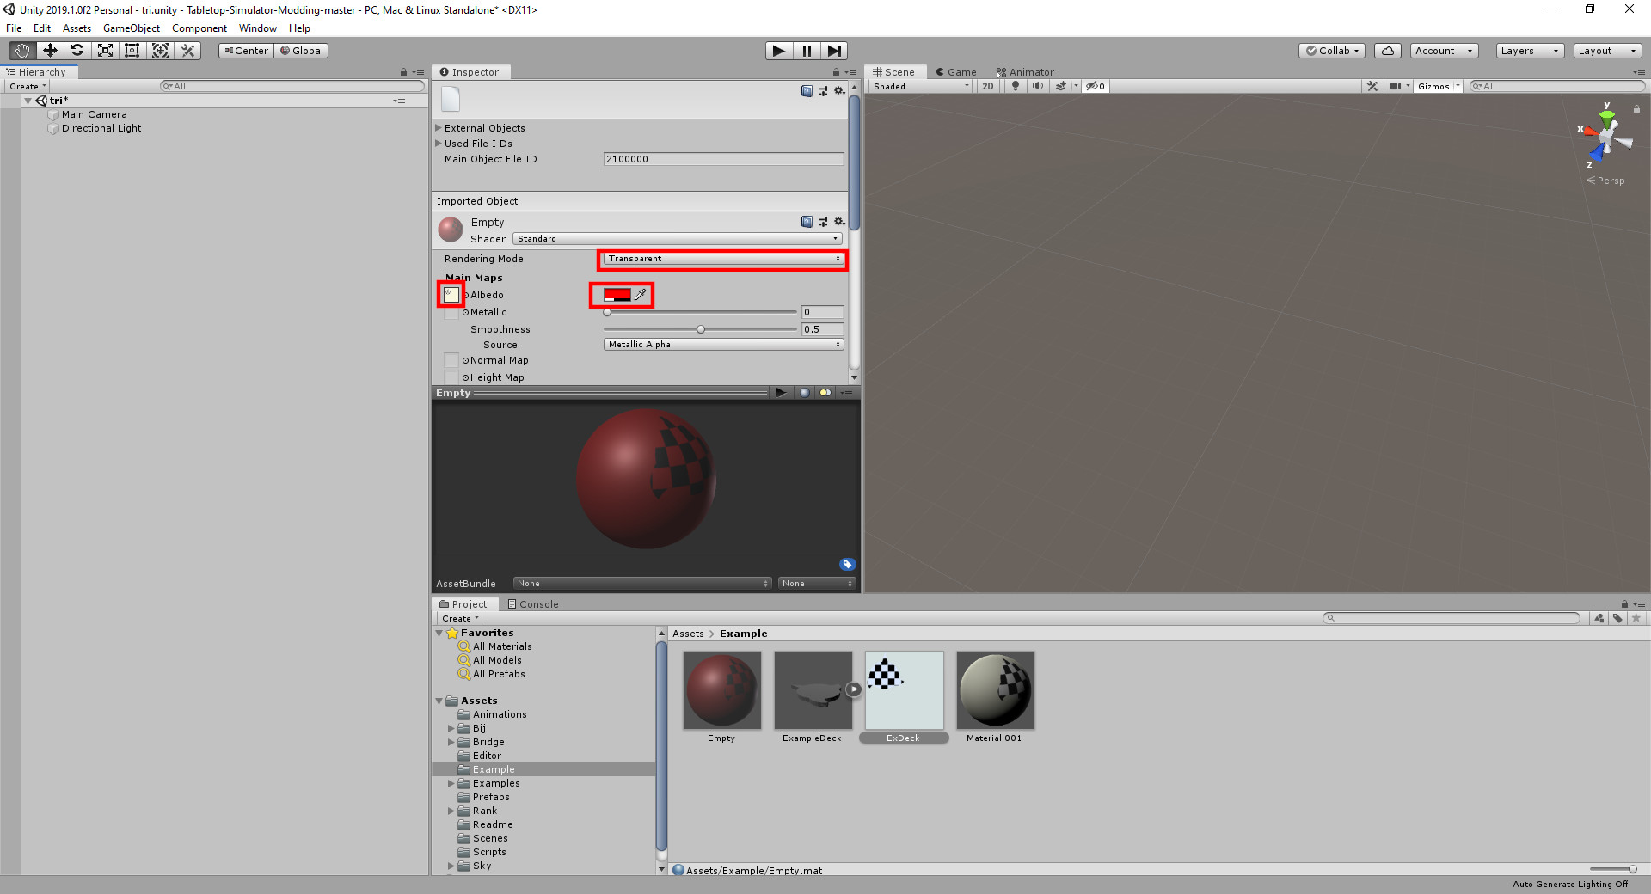Click the Account button
The image size is (1651, 894).
[x=1445, y=51]
